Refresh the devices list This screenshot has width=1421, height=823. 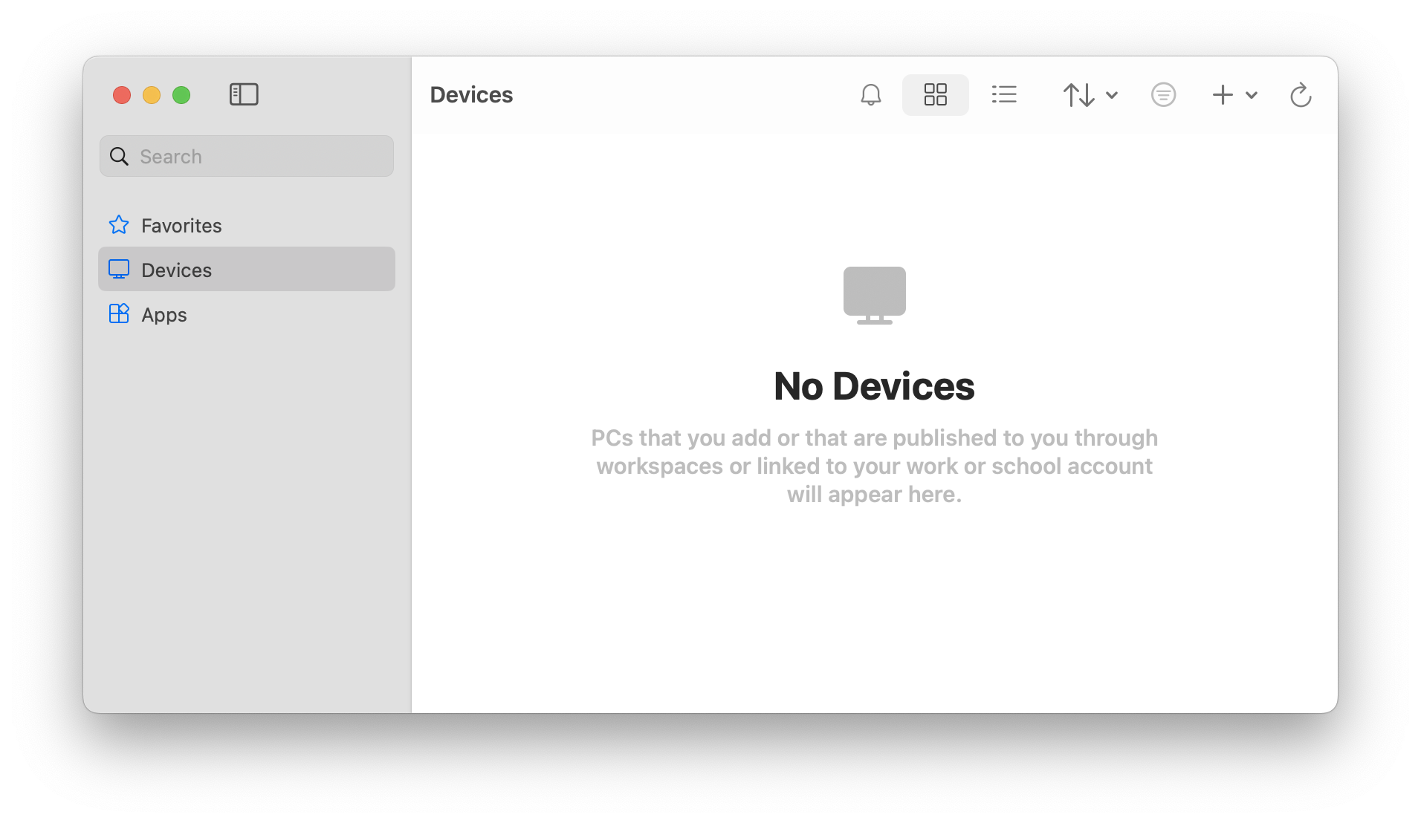pyautogui.click(x=1301, y=95)
